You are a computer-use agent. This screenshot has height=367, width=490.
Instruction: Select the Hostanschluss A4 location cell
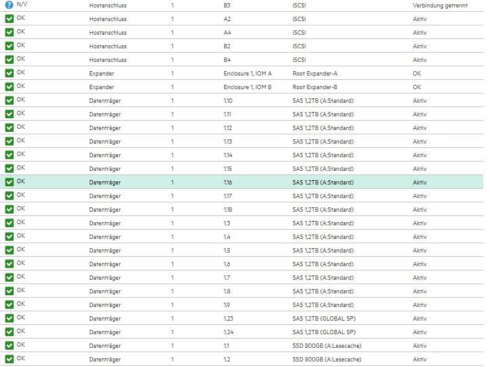pos(227,33)
